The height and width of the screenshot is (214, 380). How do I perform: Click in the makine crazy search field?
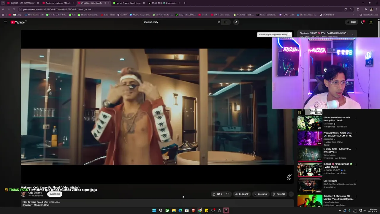(x=180, y=22)
